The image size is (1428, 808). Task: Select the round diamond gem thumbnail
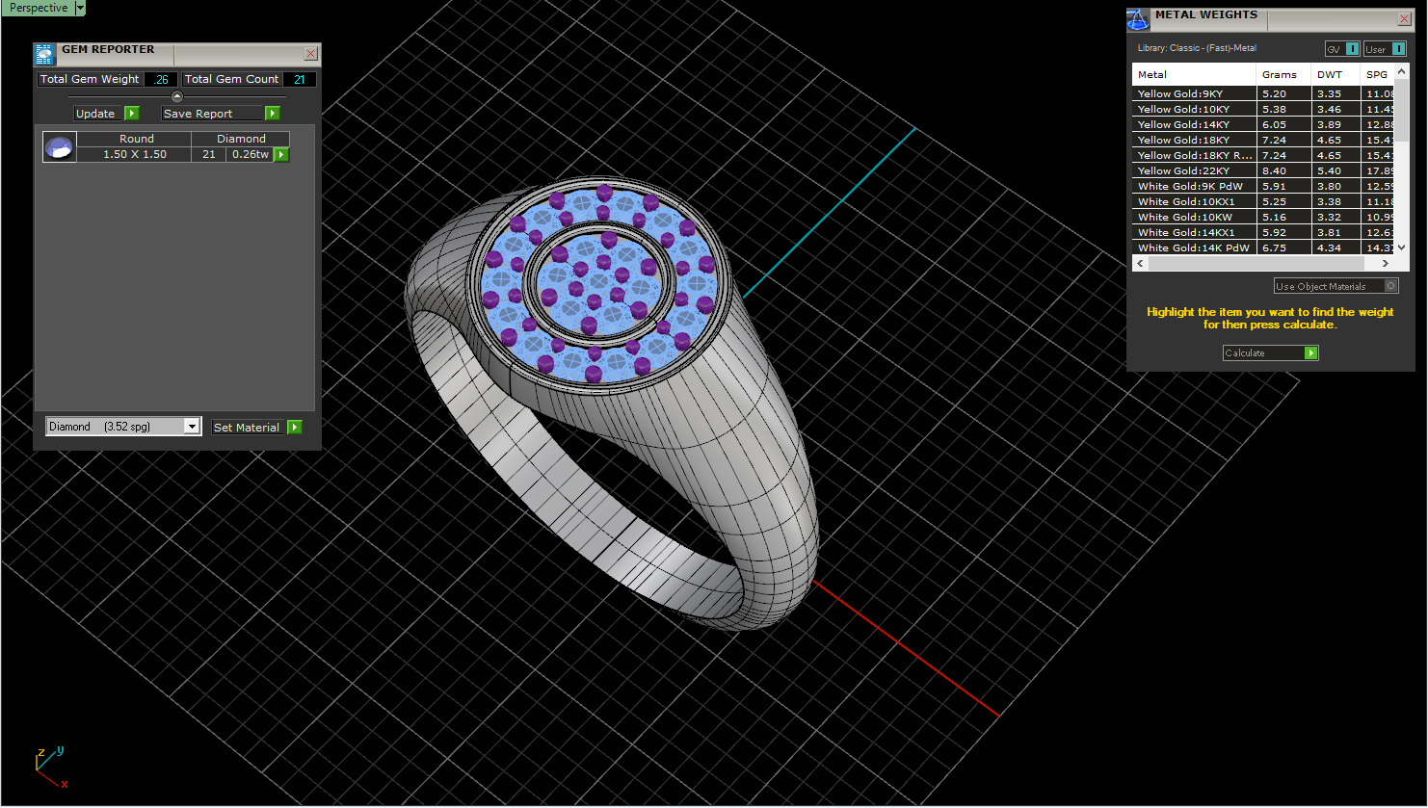click(60, 147)
